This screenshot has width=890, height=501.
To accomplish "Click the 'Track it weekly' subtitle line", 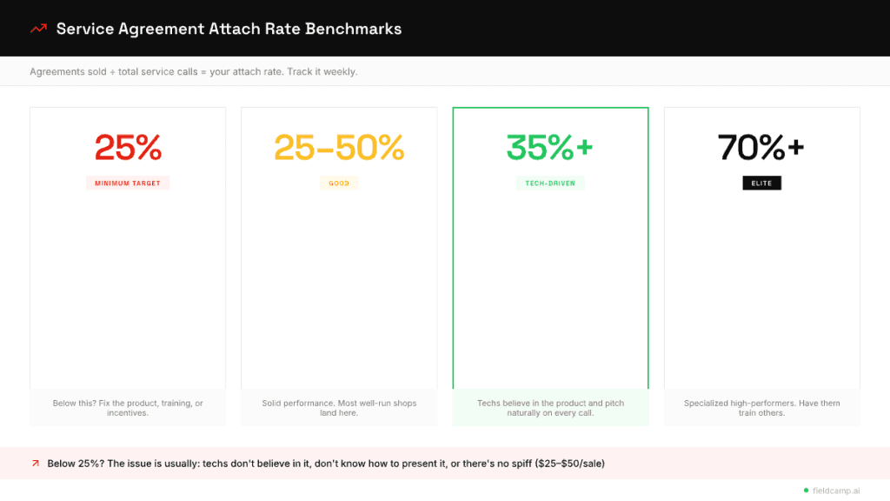I will 194,71.
